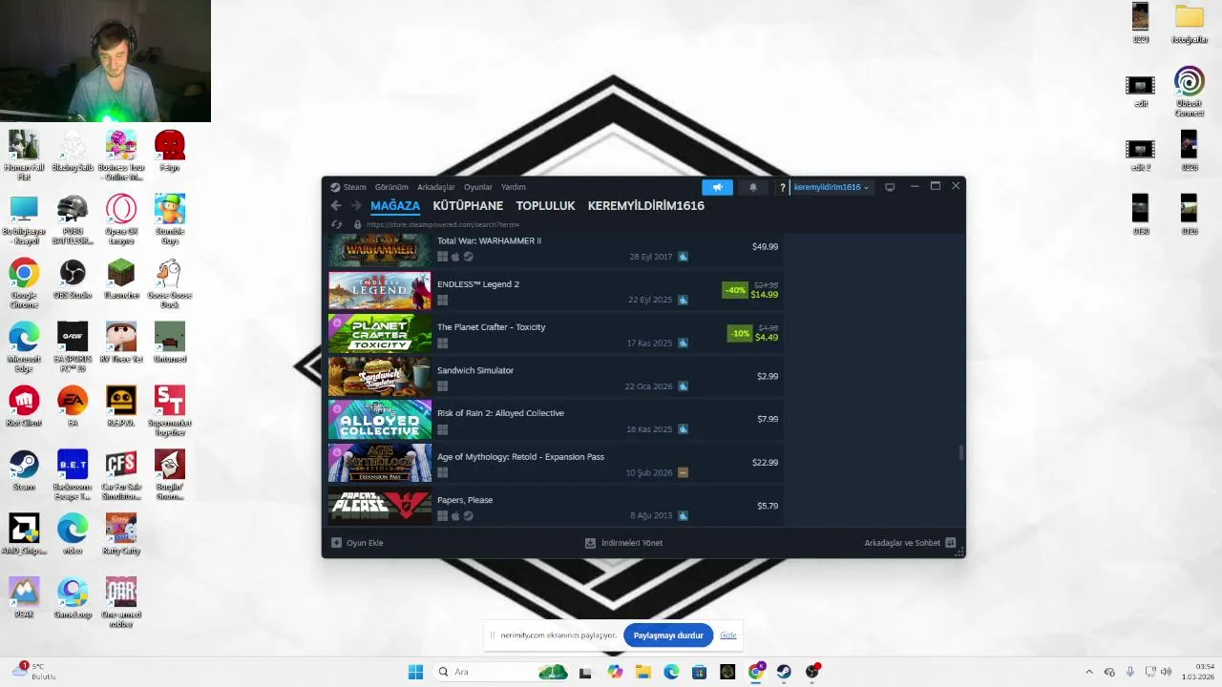Open Sandwich Simulator thumbnail

[380, 377]
